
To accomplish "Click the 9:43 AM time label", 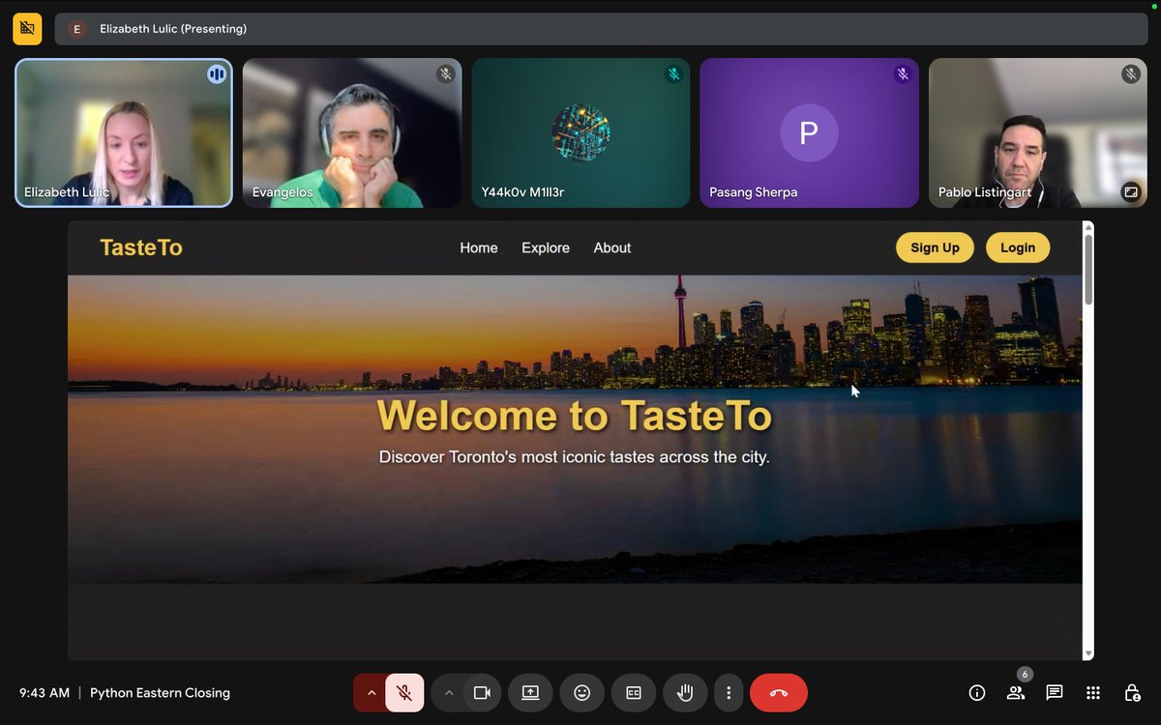I will (45, 692).
